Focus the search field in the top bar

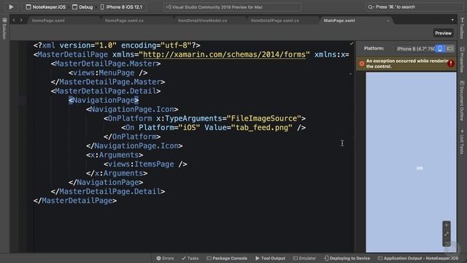point(414,7)
